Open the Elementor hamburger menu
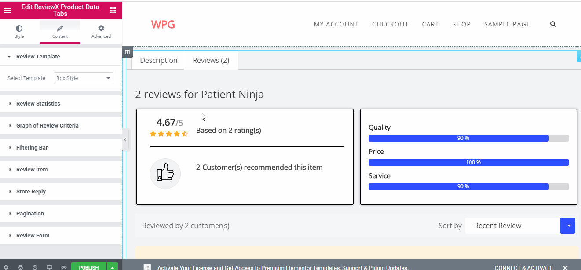This screenshot has height=270, width=581. 7,11
